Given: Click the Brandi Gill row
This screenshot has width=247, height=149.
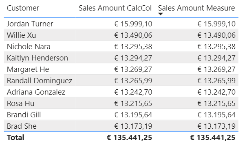Looking at the screenshot, I should tap(121, 115).
